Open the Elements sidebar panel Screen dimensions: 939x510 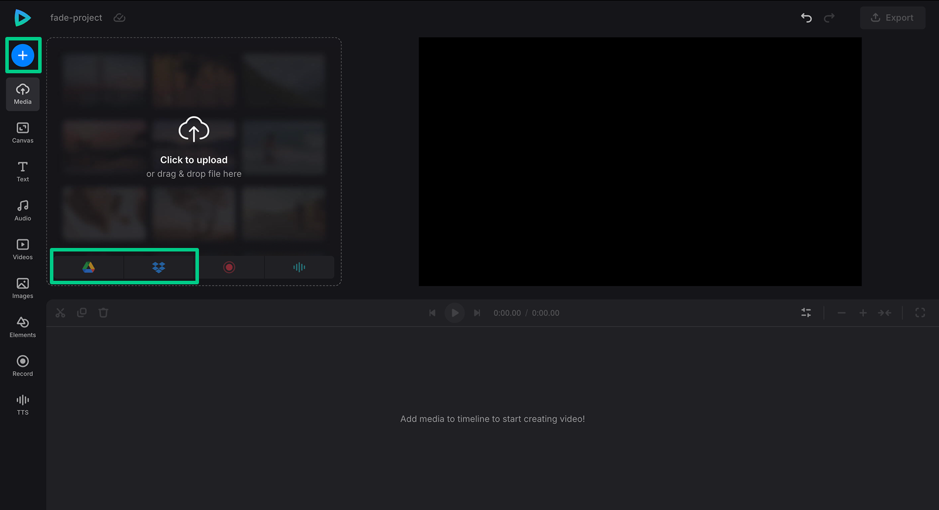click(23, 328)
